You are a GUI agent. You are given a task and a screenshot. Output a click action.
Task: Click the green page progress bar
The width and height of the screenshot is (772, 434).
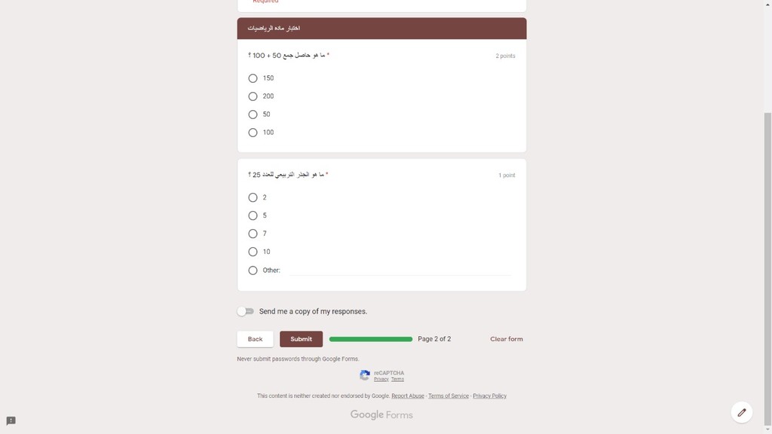point(371,339)
